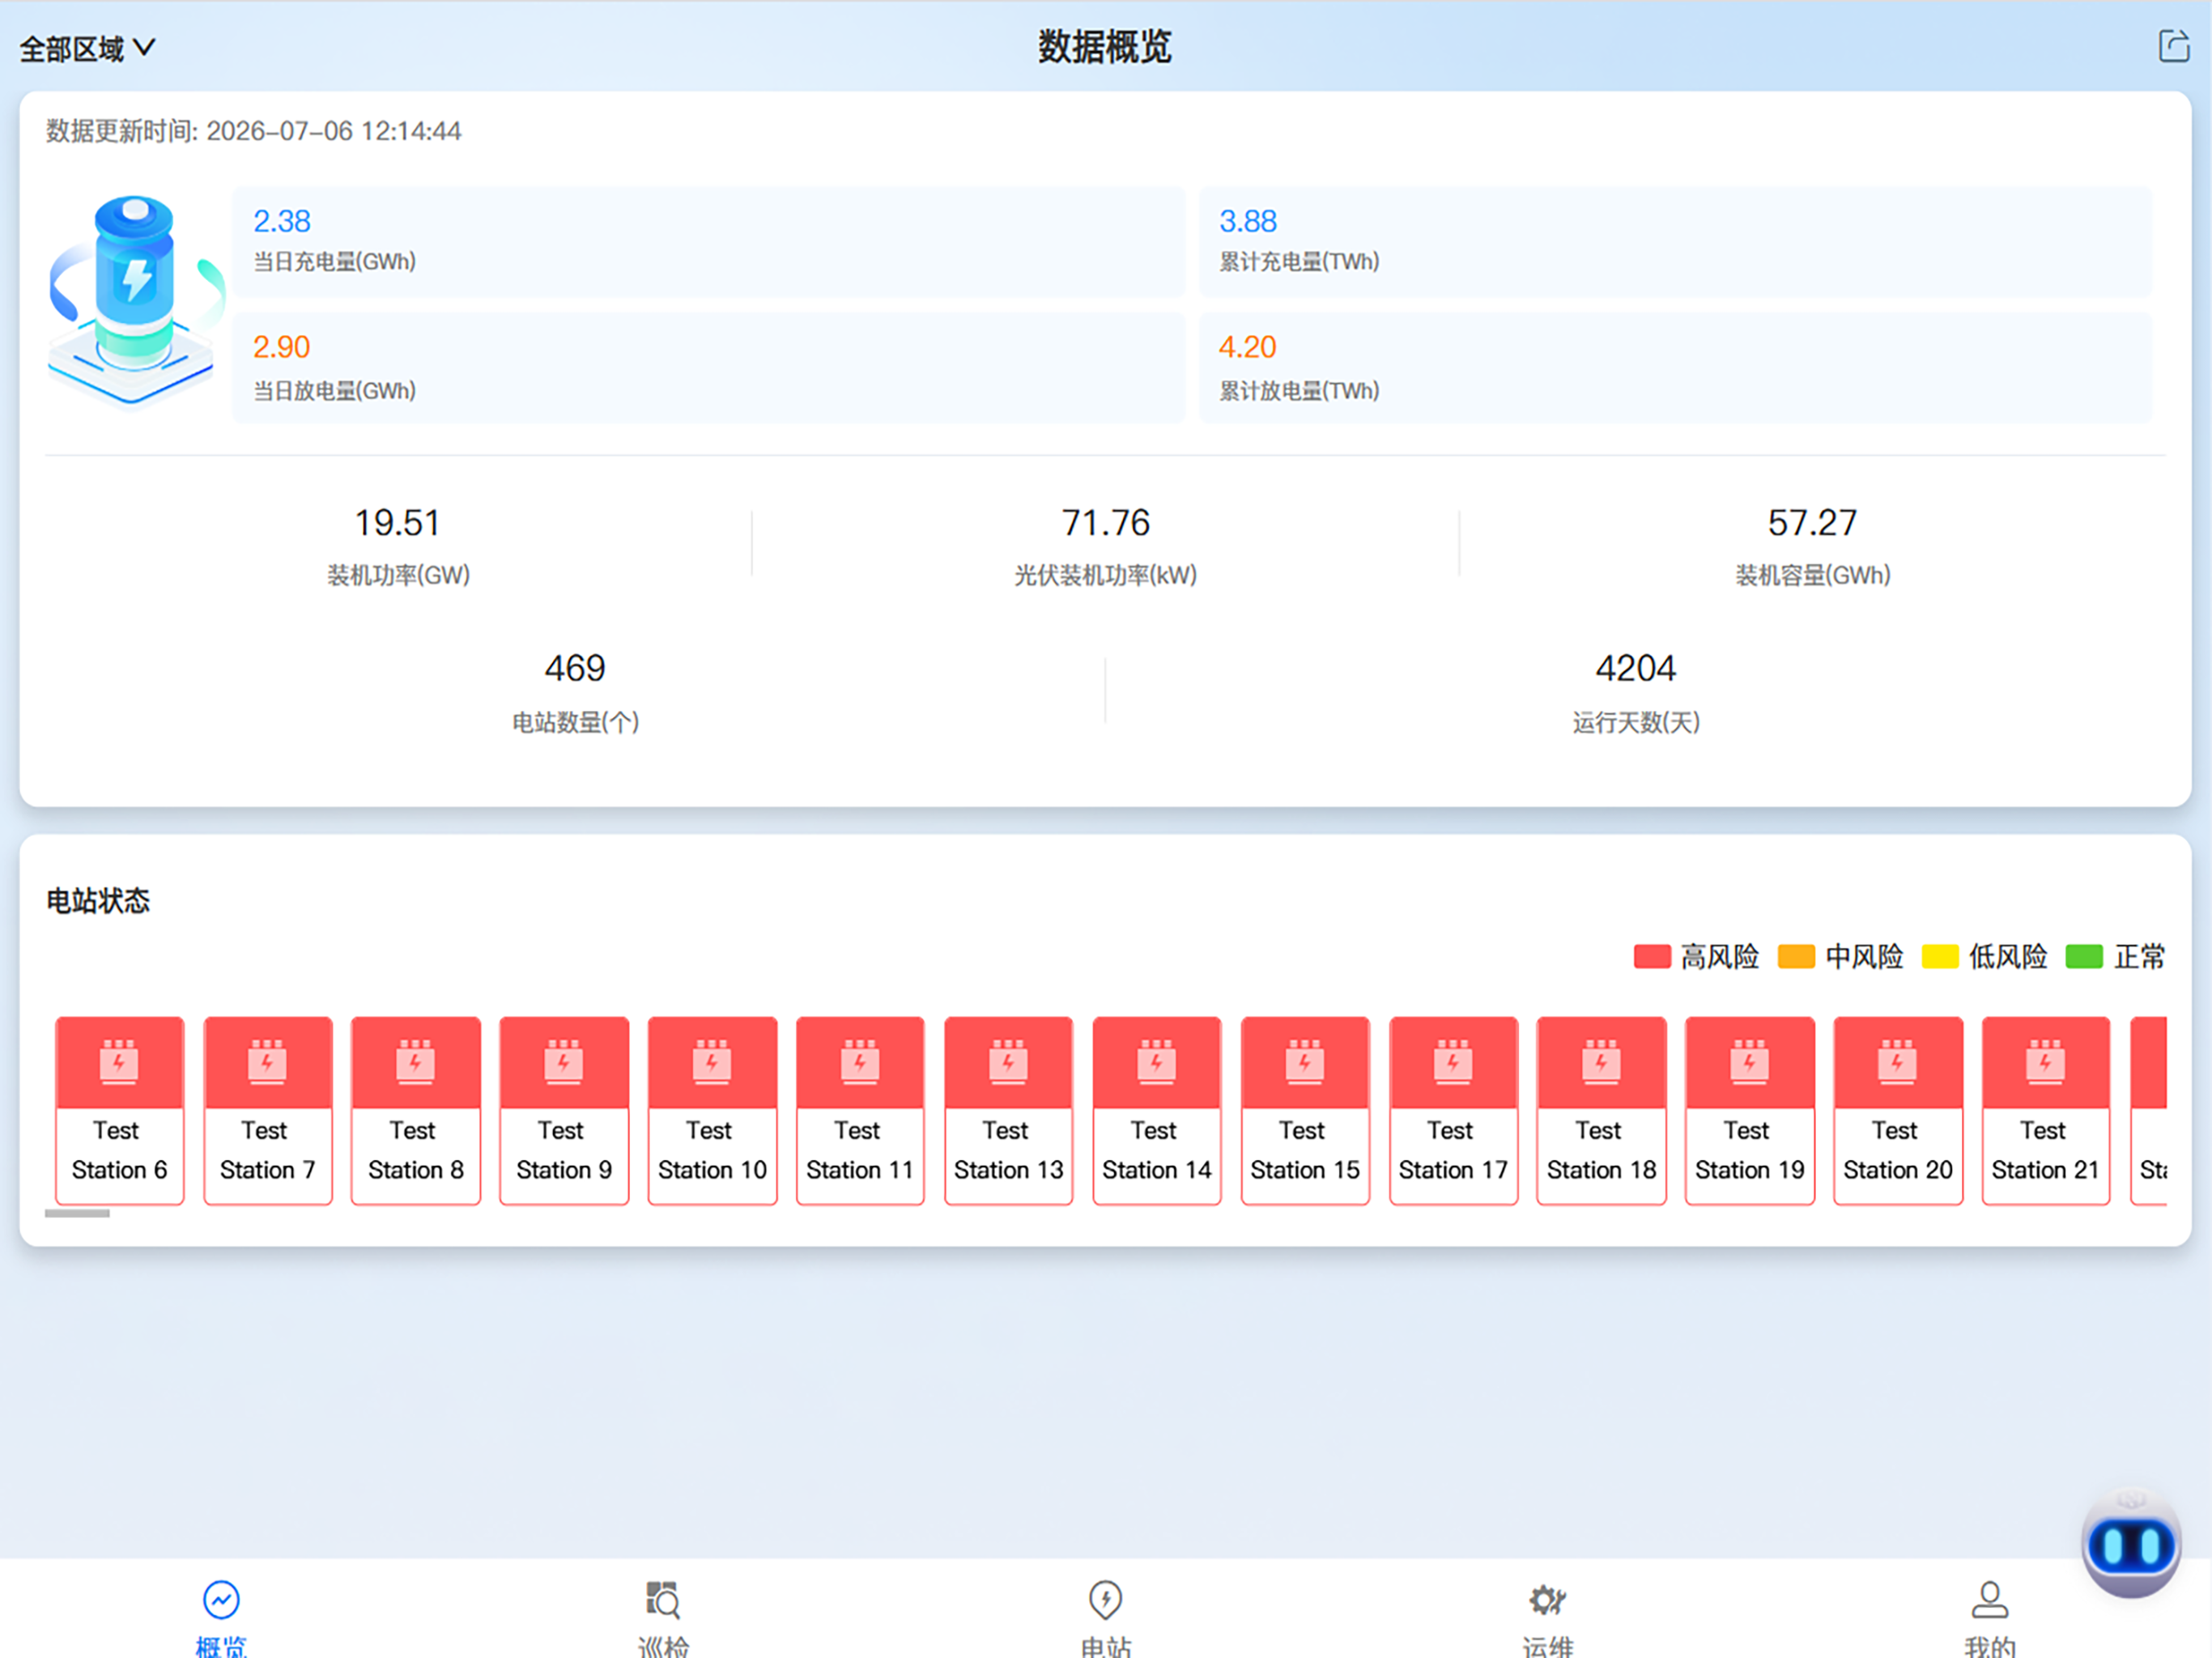This screenshot has width=2212, height=1658.
Task: Click the 累计充电量 3.88 tile
Action: 1676,241
